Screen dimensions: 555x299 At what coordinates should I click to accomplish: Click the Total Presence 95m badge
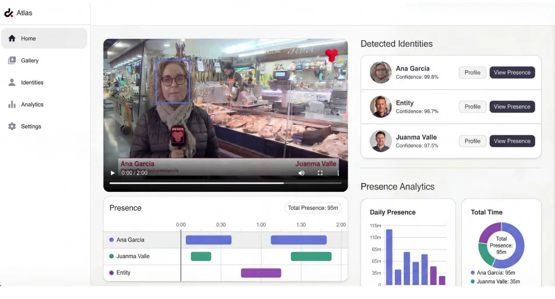pos(313,208)
